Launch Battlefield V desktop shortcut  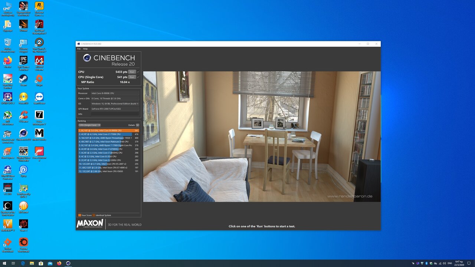(8, 225)
